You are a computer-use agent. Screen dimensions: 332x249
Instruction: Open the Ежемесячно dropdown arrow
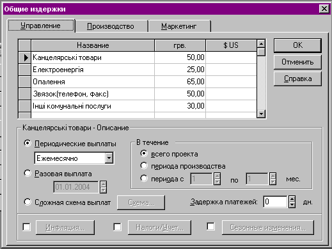pyautogui.click(x=109, y=158)
